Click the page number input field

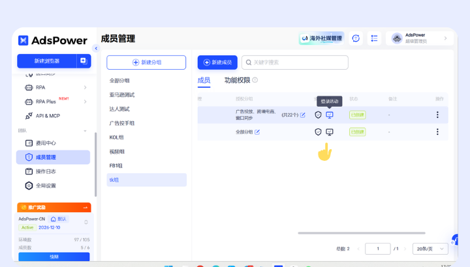(378, 249)
